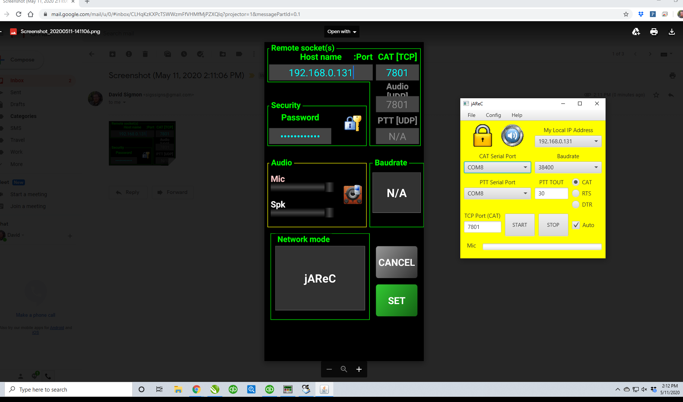Add the image to Google Drive
Image resolution: width=683 pixels, height=402 pixels.
click(636, 32)
